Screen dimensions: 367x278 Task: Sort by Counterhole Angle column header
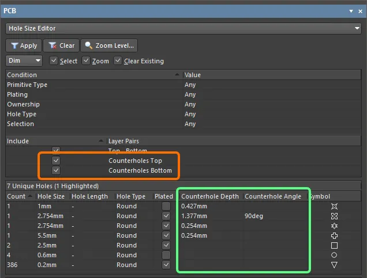pyautogui.click(x=275, y=196)
